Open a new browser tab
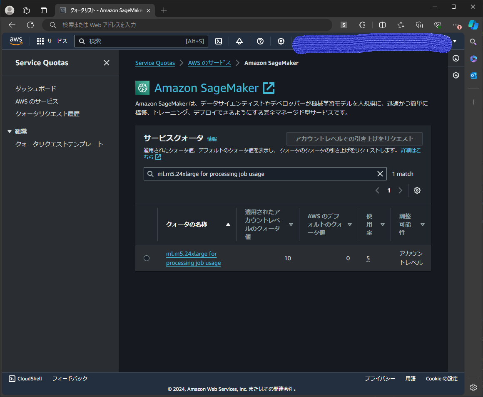The width and height of the screenshot is (483, 397). point(164,10)
